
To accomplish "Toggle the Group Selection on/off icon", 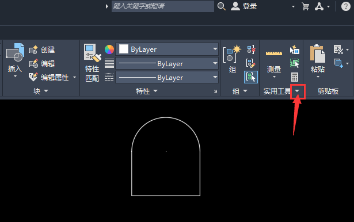I will click(251, 77).
